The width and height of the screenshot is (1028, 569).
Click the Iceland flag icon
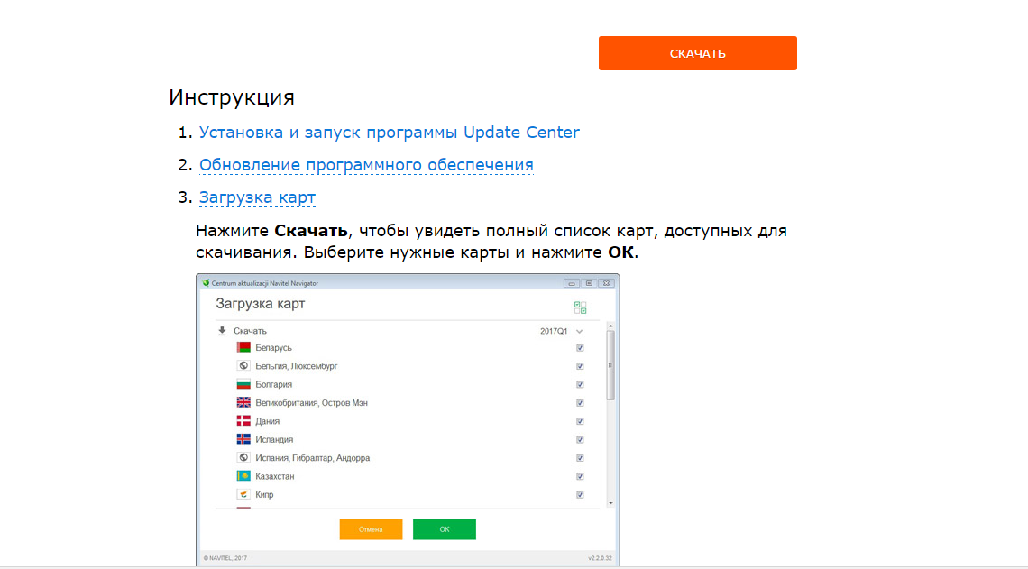coord(243,440)
